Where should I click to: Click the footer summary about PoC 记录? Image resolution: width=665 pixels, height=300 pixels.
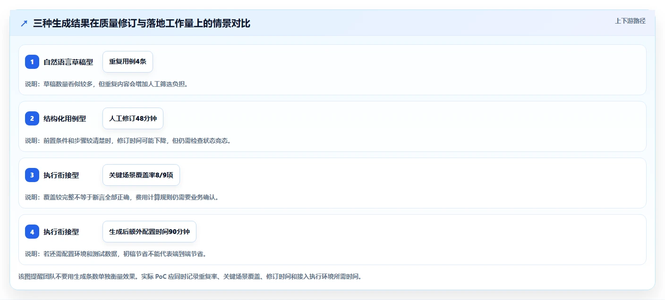(190, 276)
